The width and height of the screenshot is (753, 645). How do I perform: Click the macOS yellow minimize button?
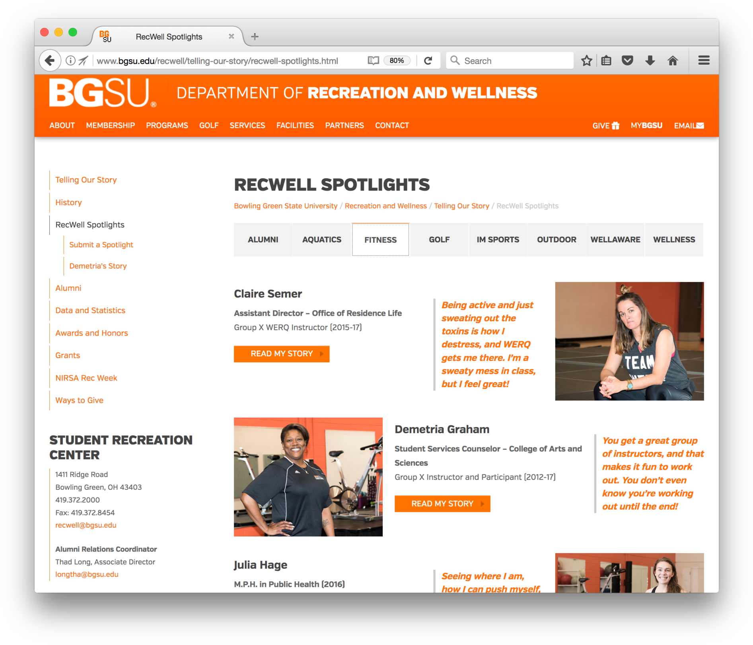pos(58,32)
